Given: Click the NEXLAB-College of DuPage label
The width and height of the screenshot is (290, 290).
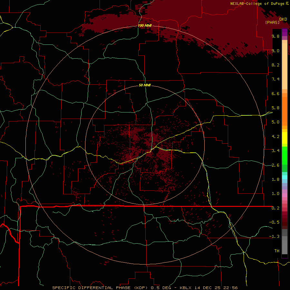Looking at the screenshot, I should (257, 4).
